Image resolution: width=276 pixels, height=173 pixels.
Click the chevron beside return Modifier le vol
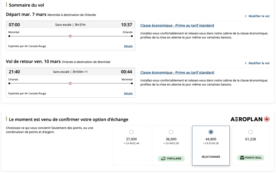(246, 63)
